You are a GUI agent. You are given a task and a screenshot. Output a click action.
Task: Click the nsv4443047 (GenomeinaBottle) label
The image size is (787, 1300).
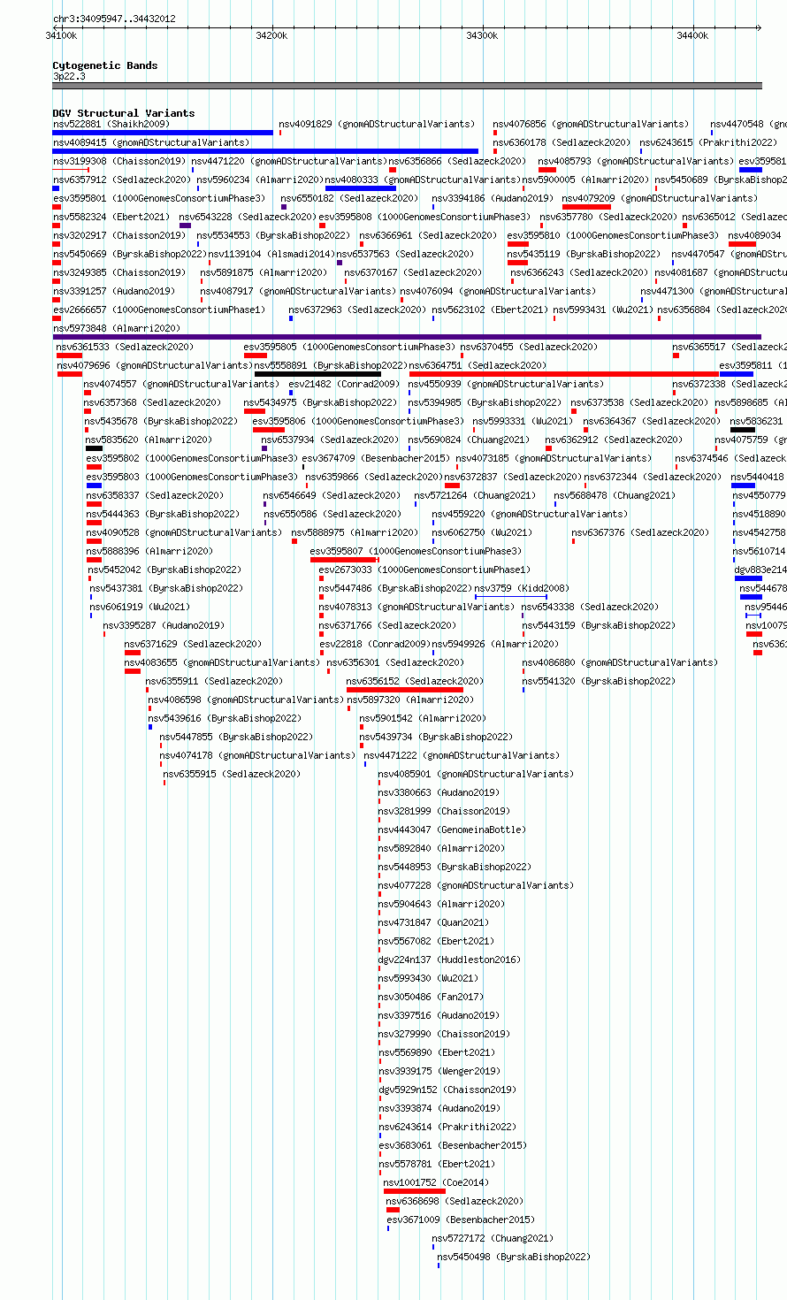(452, 830)
